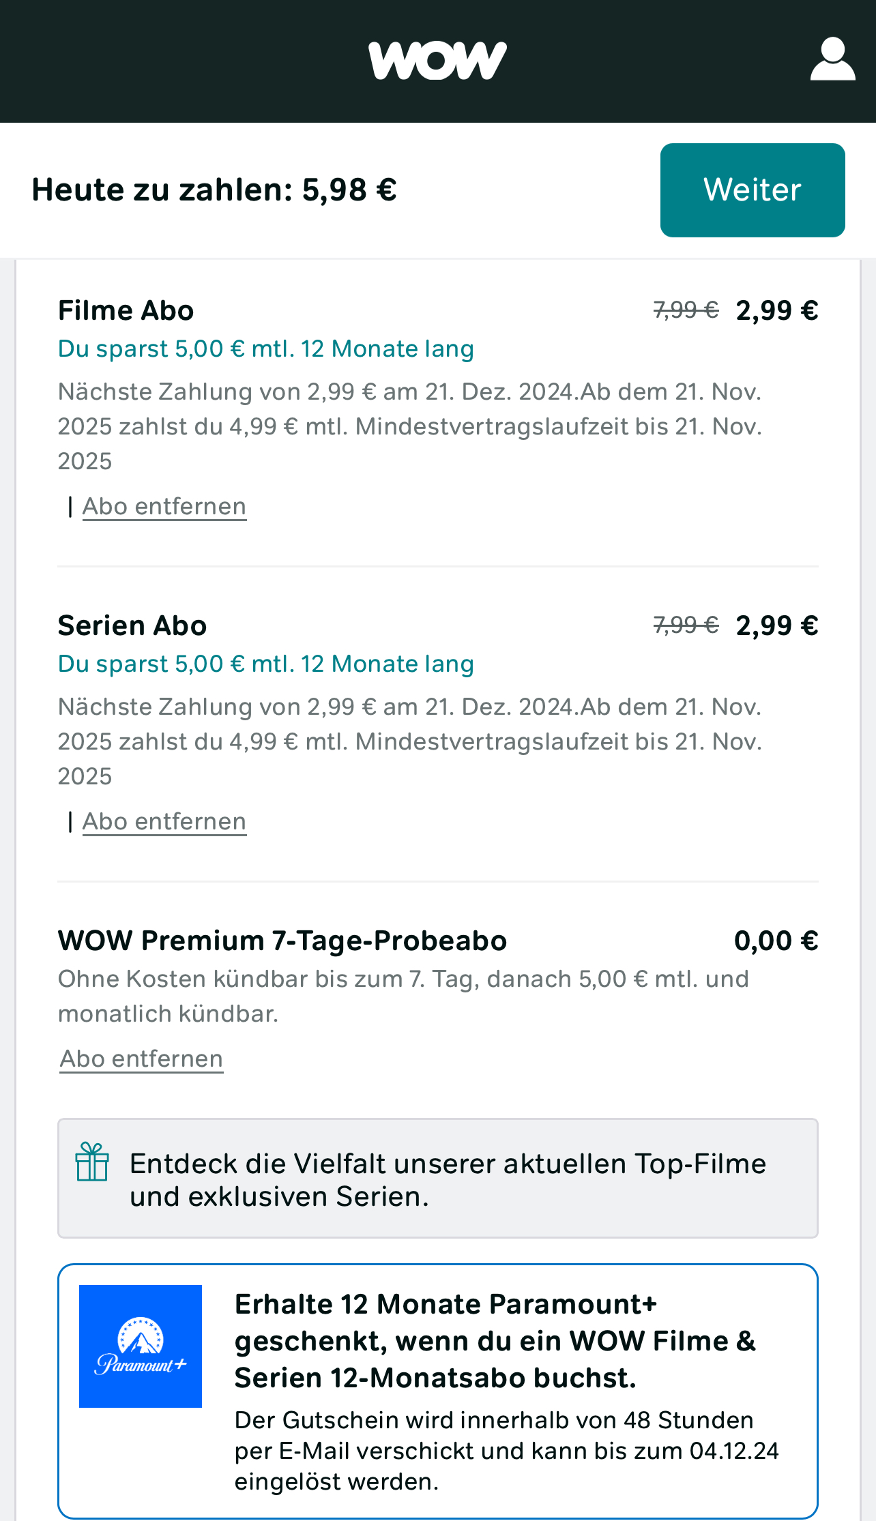
Task: Tap the WOW logo in header
Action: coord(437,60)
